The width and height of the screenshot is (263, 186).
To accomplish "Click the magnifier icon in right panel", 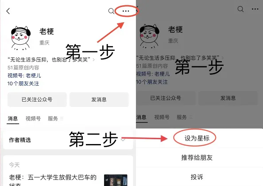I will pyautogui.click(x=240, y=9).
